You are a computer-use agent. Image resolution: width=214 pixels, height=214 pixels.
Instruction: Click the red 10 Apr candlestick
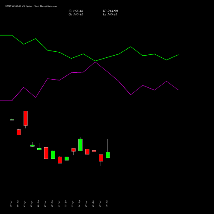pos(19,132)
